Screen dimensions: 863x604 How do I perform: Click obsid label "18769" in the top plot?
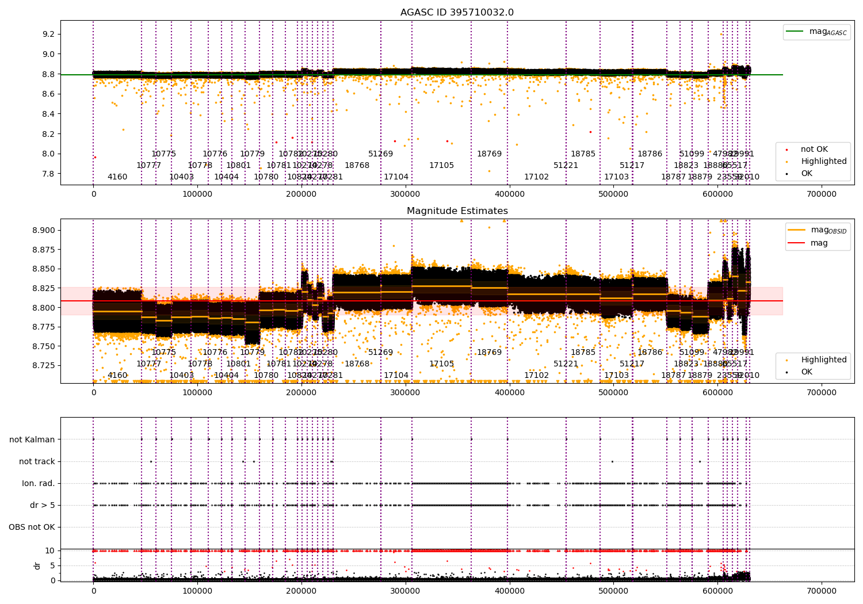490,154
